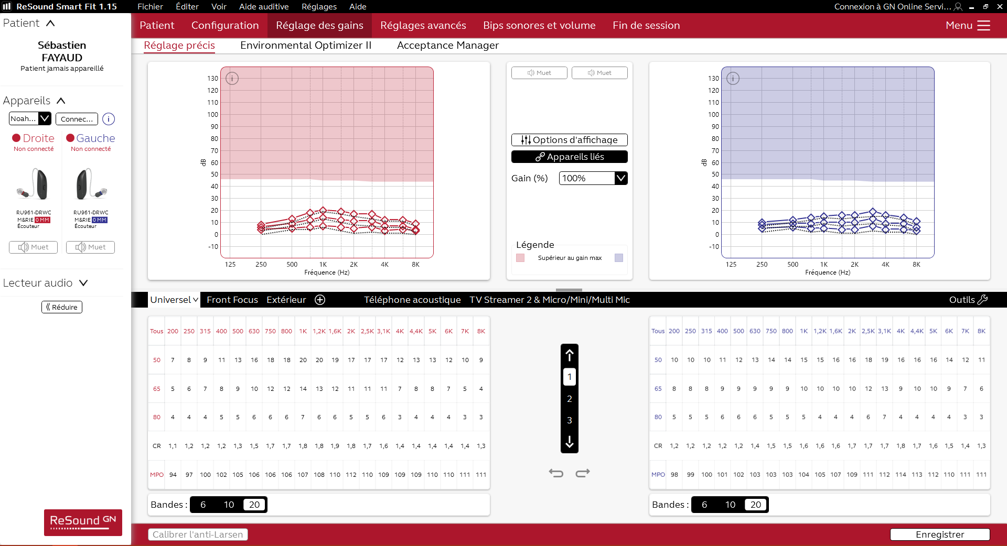Screen dimensions: 1007x546
Task: Click the pink right-ear legend swatch
Action: pyautogui.click(x=520, y=258)
